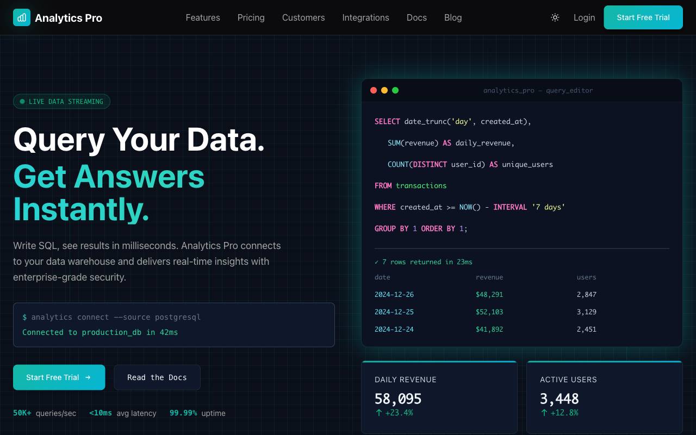This screenshot has width=696, height=435.
Task: Click the Analytics Pro logo icon
Action: [x=22, y=17]
